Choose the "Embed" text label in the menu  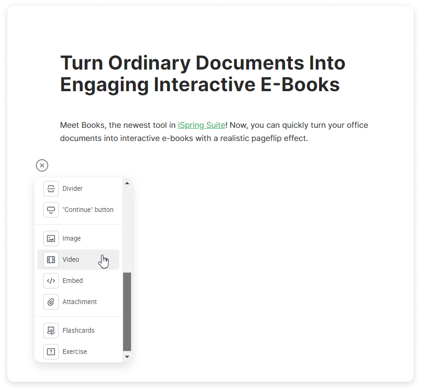72,281
